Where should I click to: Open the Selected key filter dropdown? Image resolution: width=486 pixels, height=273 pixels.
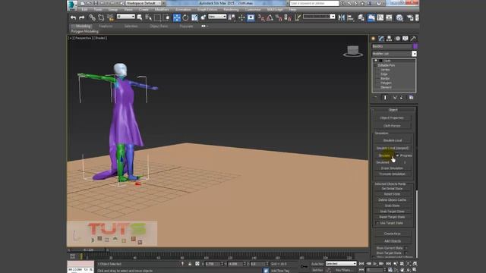pos(341,264)
